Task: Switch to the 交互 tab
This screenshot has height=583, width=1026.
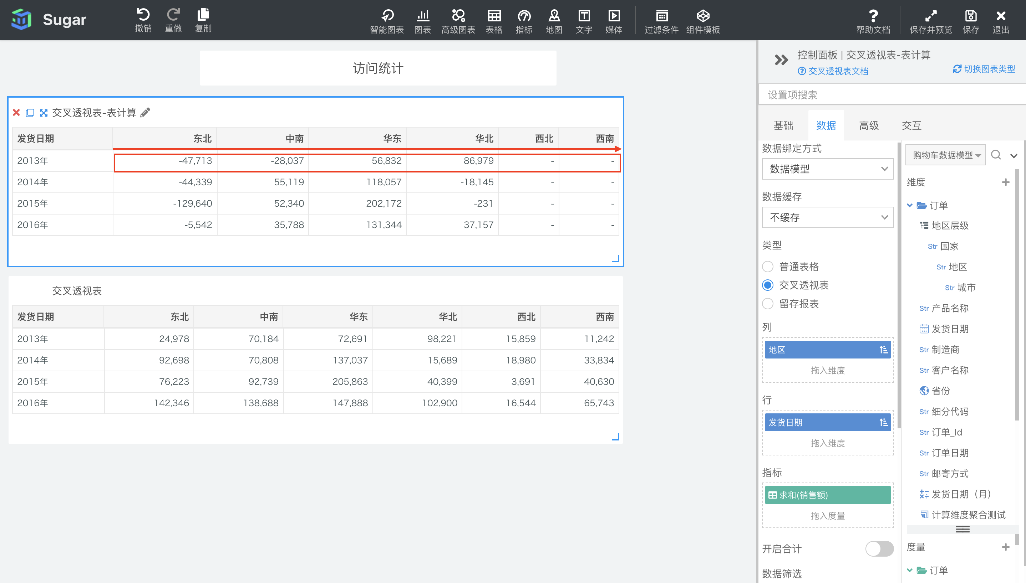Action: (x=911, y=126)
